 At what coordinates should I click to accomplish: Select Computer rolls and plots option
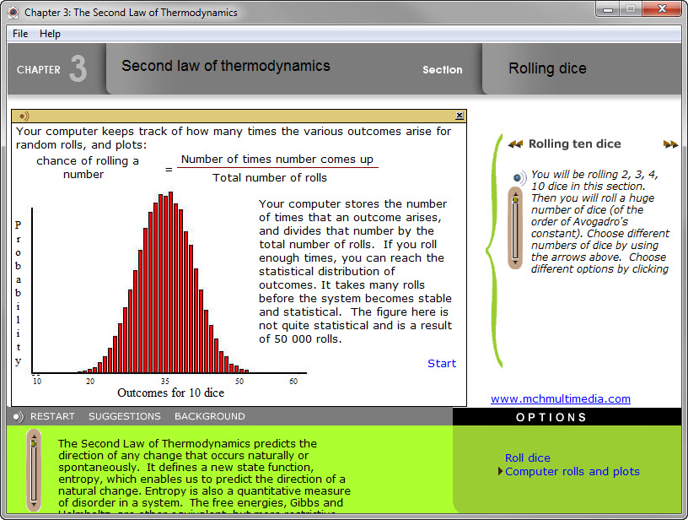click(x=572, y=472)
